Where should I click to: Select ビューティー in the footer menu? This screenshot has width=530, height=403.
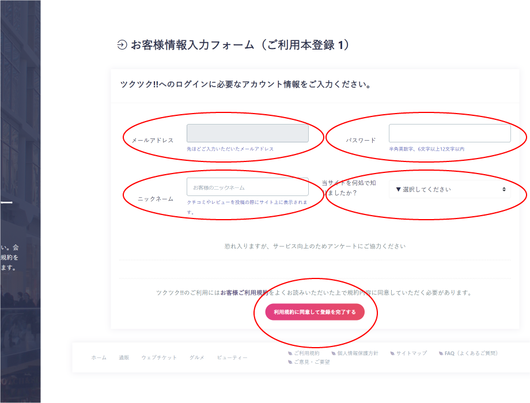point(232,357)
